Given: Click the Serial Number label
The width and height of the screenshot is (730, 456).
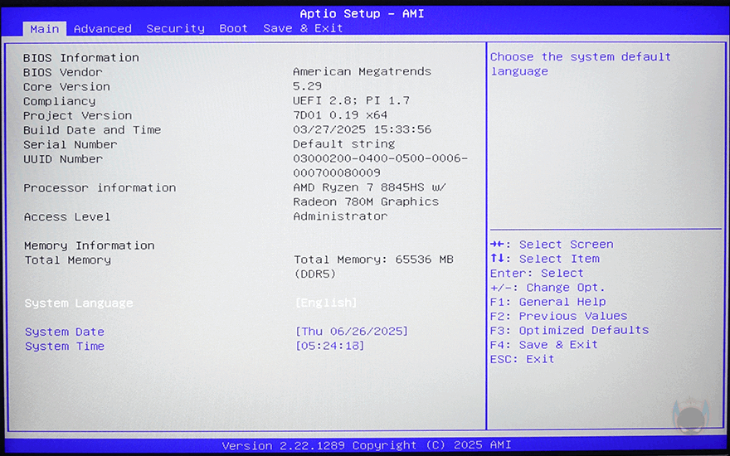Looking at the screenshot, I should (71, 144).
